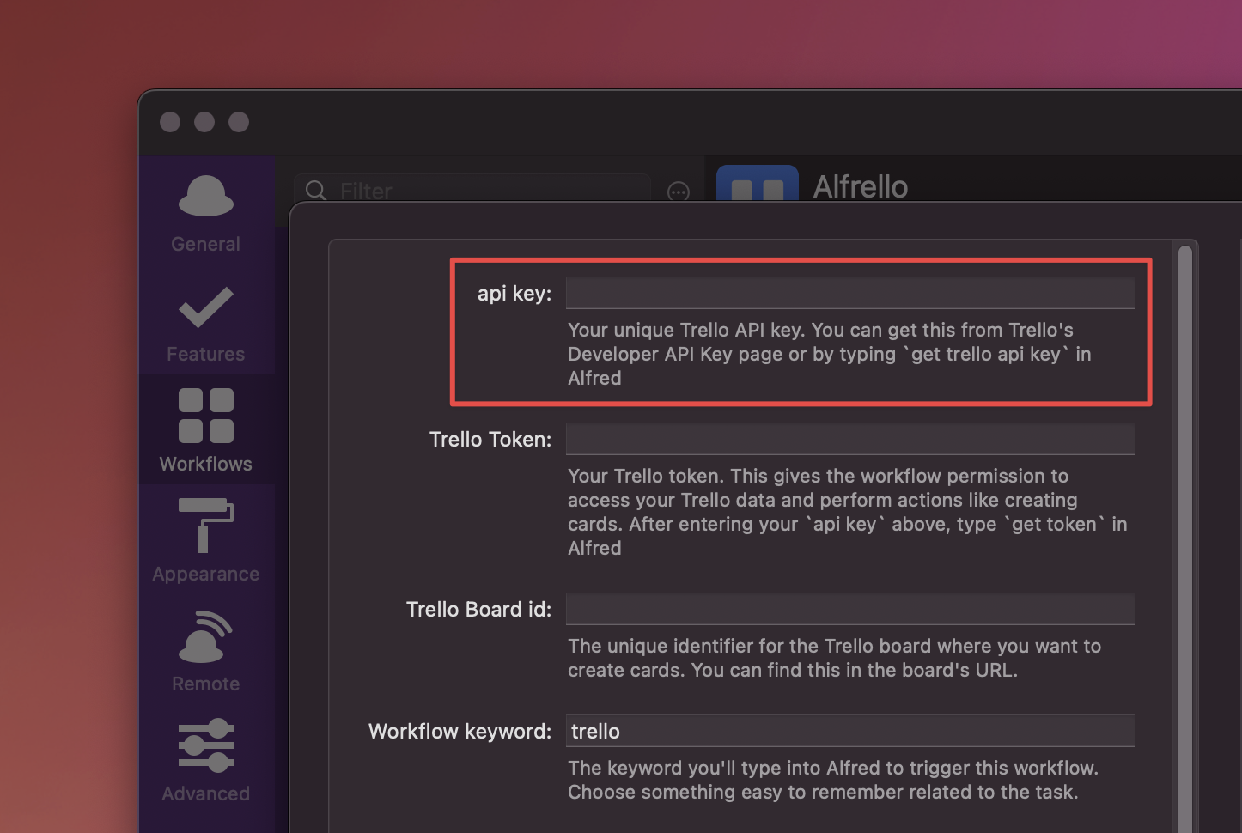1242x833 pixels.
Task: Open the Features section checkmark icon
Action: click(205, 307)
